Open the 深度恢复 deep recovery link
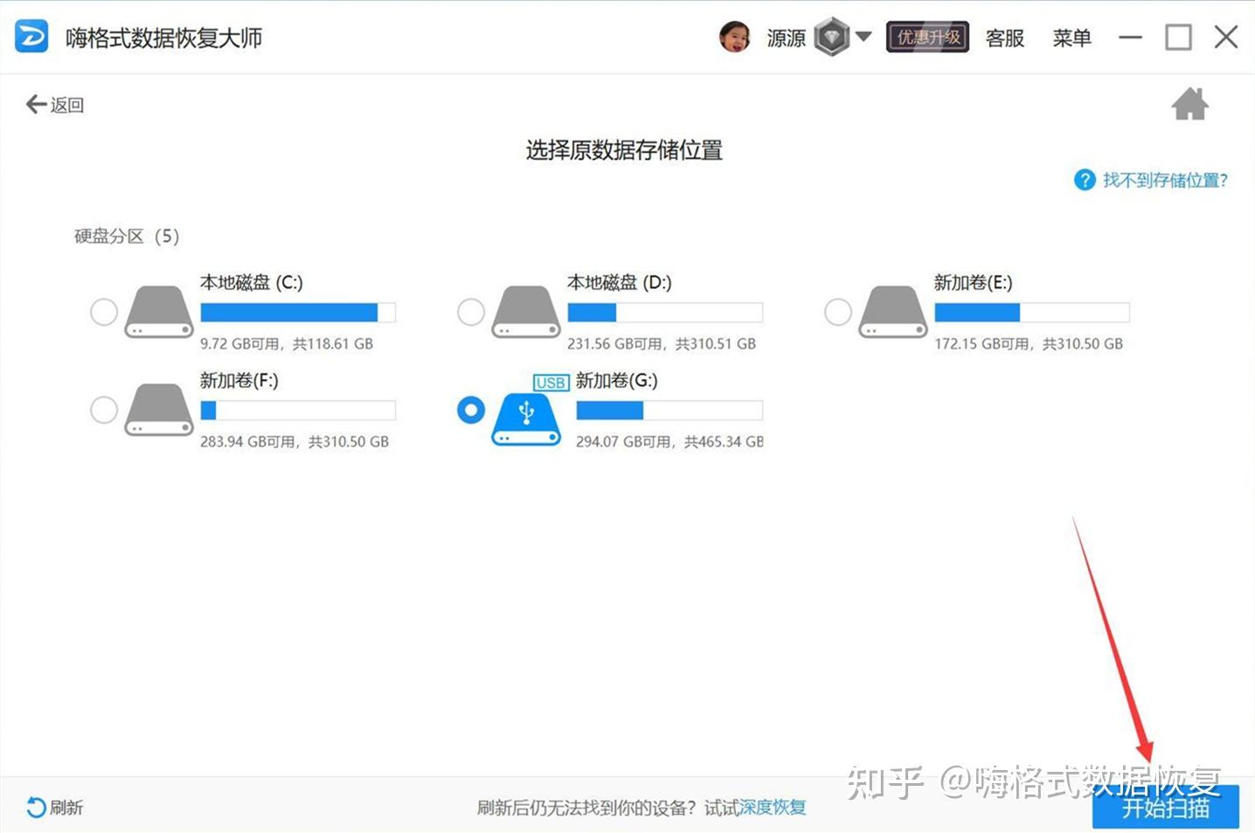Image resolution: width=1255 pixels, height=833 pixels. point(773,808)
